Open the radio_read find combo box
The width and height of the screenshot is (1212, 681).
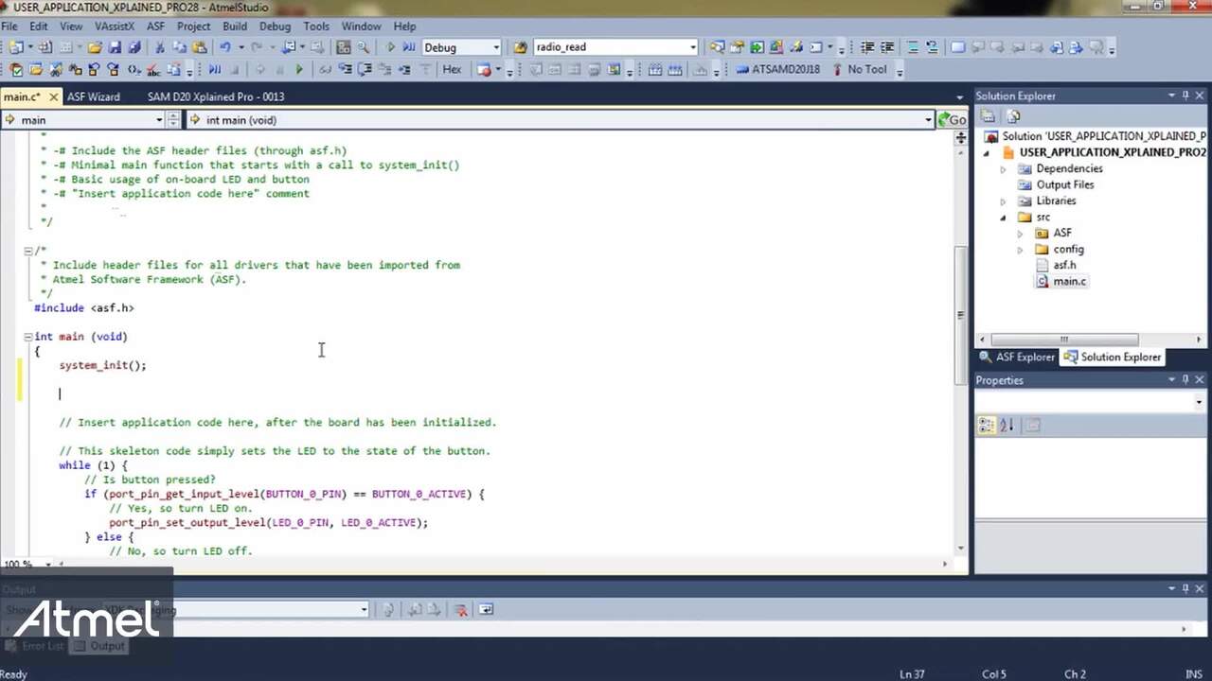pos(692,47)
